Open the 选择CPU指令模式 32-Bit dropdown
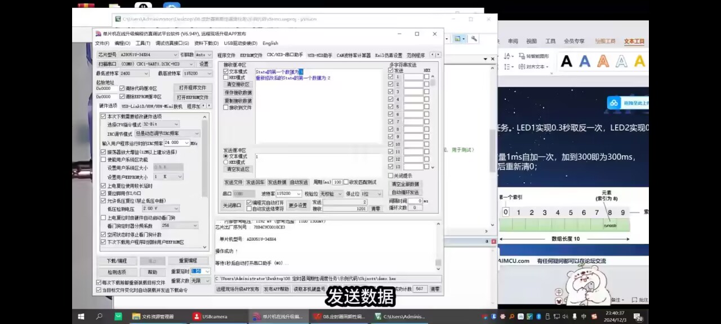 (161, 124)
